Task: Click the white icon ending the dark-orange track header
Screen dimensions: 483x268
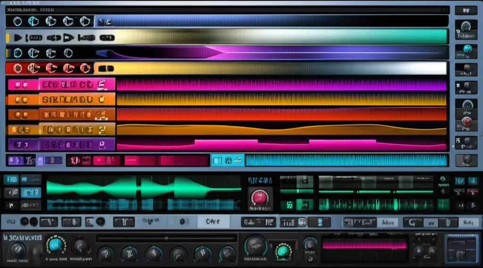Action: point(101,115)
